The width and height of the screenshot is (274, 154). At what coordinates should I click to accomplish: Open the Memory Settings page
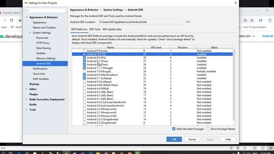click(x=46, y=58)
